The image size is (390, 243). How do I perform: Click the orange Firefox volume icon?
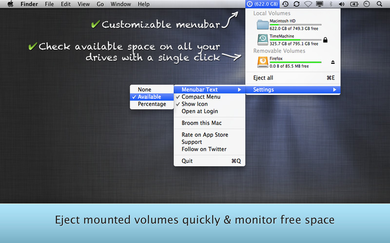click(x=262, y=61)
